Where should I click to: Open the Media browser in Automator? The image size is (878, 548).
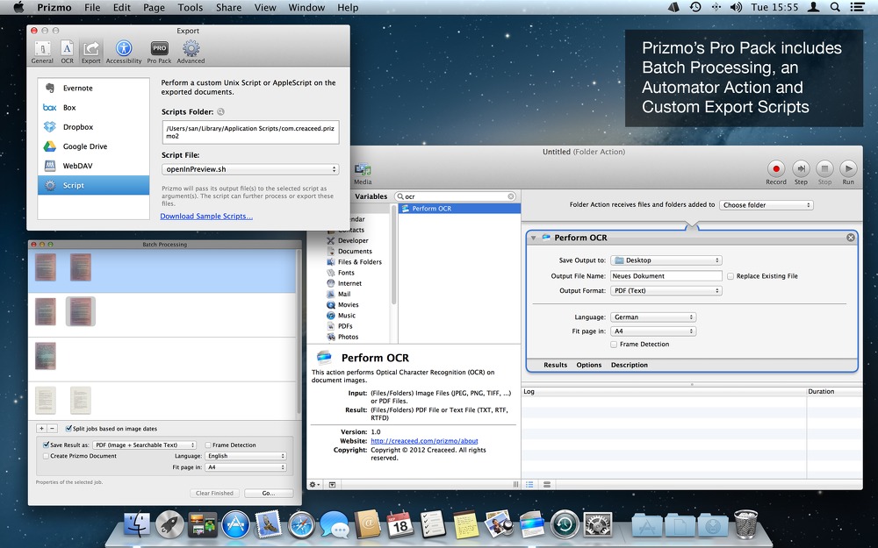[363, 174]
